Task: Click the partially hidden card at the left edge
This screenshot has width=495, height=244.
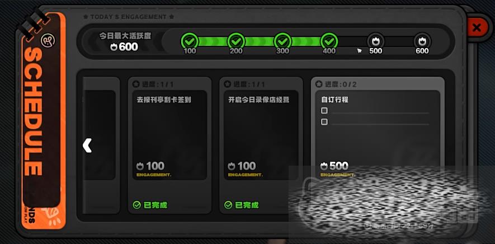Action: coord(101,146)
